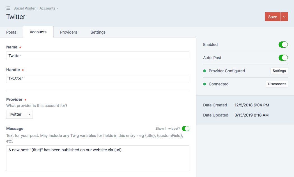
Task: Click the green dot beside Connected
Action: 205,84
